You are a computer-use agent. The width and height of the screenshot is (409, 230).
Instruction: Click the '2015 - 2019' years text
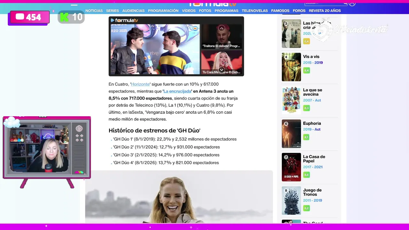click(313, 63)
